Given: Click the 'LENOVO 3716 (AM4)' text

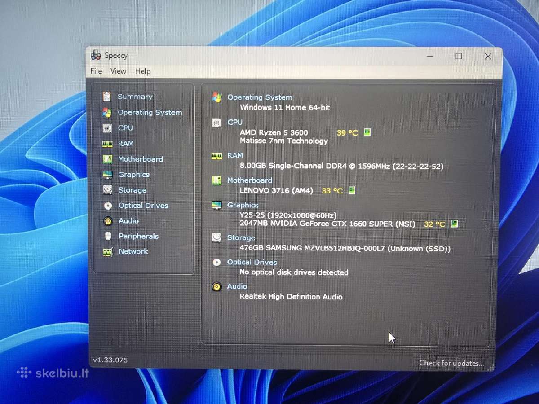Looking at the screenshot, I should coord(276,190).
